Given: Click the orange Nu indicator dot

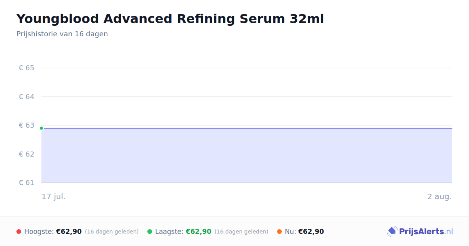Looking at the screenshot, I should coord(279,232).
